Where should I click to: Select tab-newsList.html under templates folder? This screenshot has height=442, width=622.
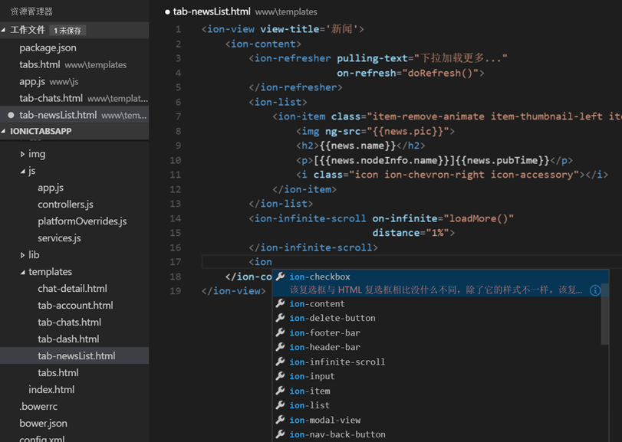74,355
